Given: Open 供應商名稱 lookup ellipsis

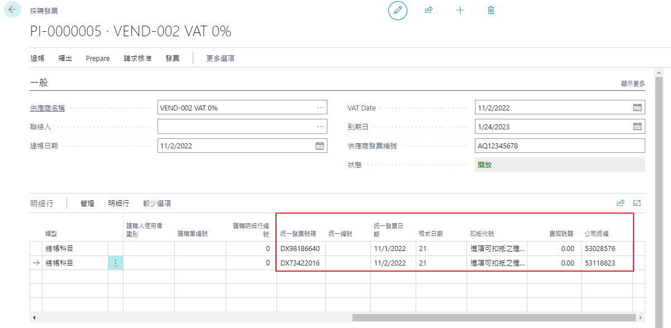Looking at the screenshot, I should tap(320, 108).
